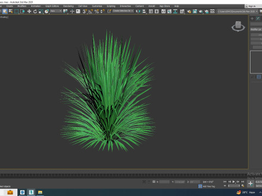262x196 pixels.
Task: Activate Select and Move tool
Action: 29,11
